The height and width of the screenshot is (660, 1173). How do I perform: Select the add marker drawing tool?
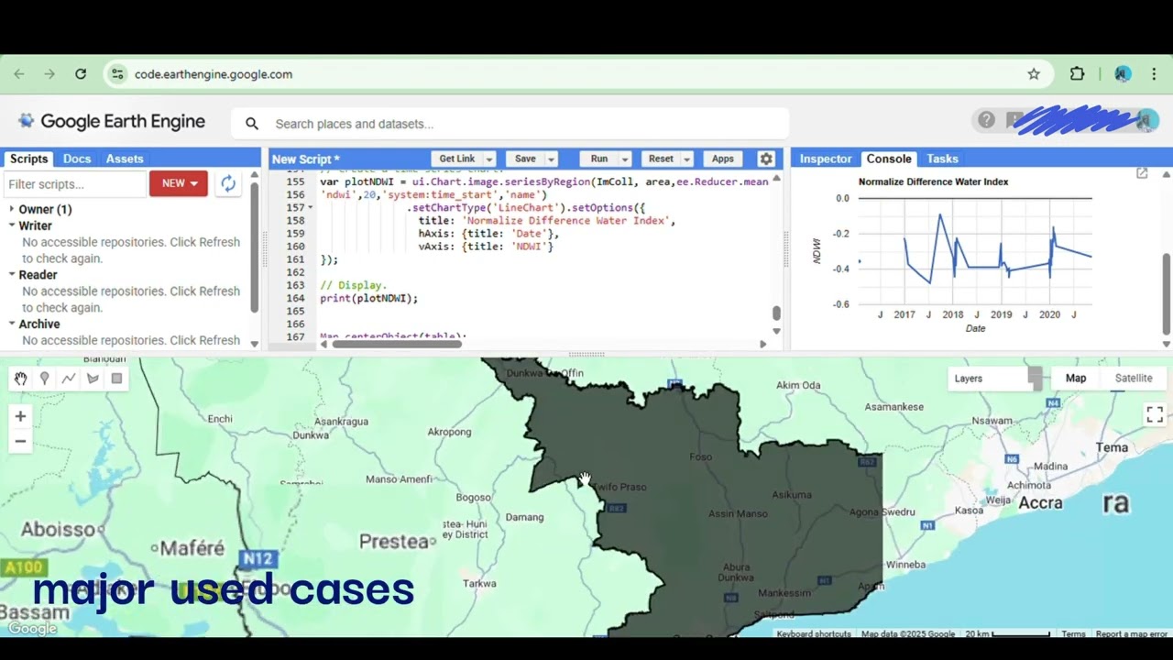44,379
